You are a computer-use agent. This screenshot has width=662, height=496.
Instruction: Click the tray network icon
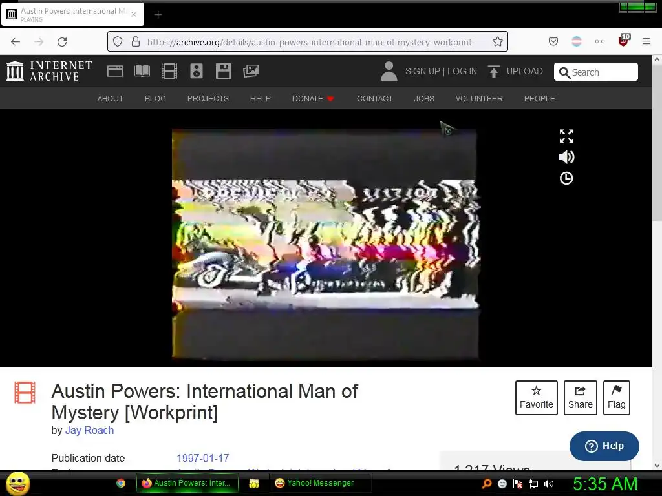(533, 484)
